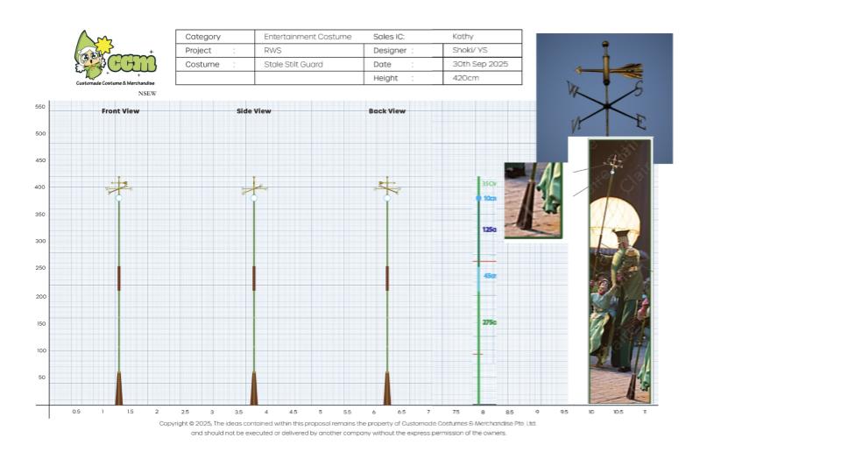Image resolution: width=841 pixels, height=473 pixels.
Task: Select the Side View weathervane top
Action: point(254,186)
